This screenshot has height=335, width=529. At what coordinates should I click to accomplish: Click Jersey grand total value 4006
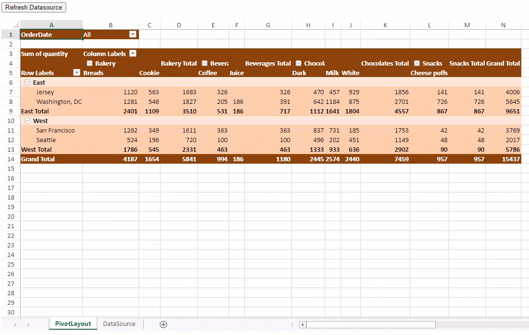click(x=513, y=92)
